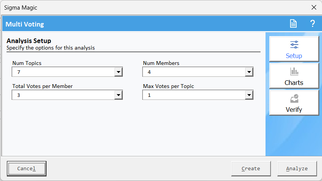Click the 'Multi Voting' title text
This screenshot has width=322, height=181.
click(x=25, y=24)
